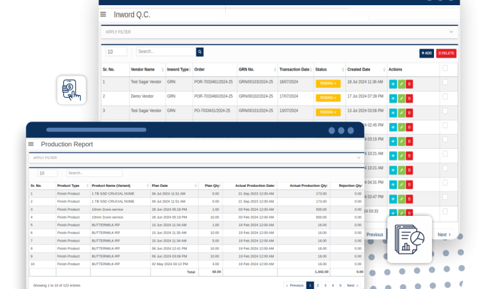Click the report chart documents icon tile
The height and width of the screenshot is (289, 498).
[x=409, y=239]
